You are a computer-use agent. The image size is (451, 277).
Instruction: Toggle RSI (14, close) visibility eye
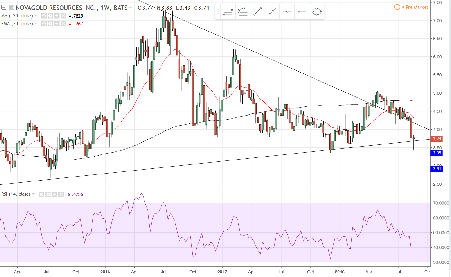point(42,194)
